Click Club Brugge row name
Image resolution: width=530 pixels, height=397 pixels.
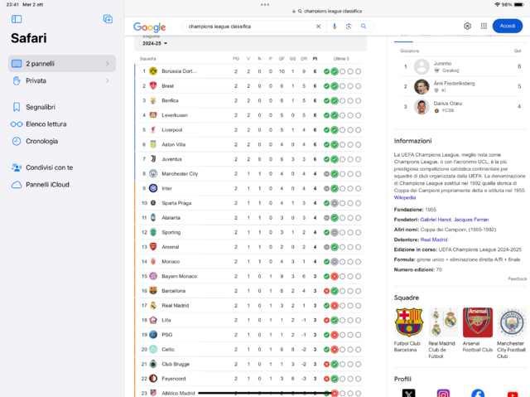pos(176,364)
